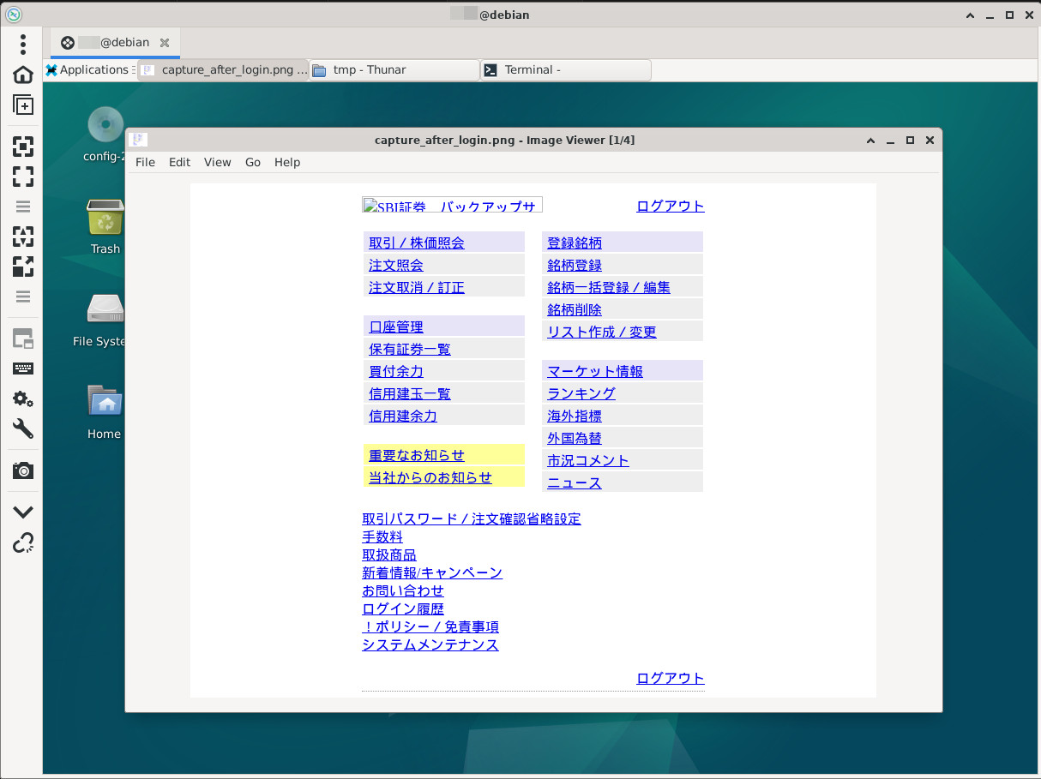Click the 銘柄削除 link

[575, 309]
